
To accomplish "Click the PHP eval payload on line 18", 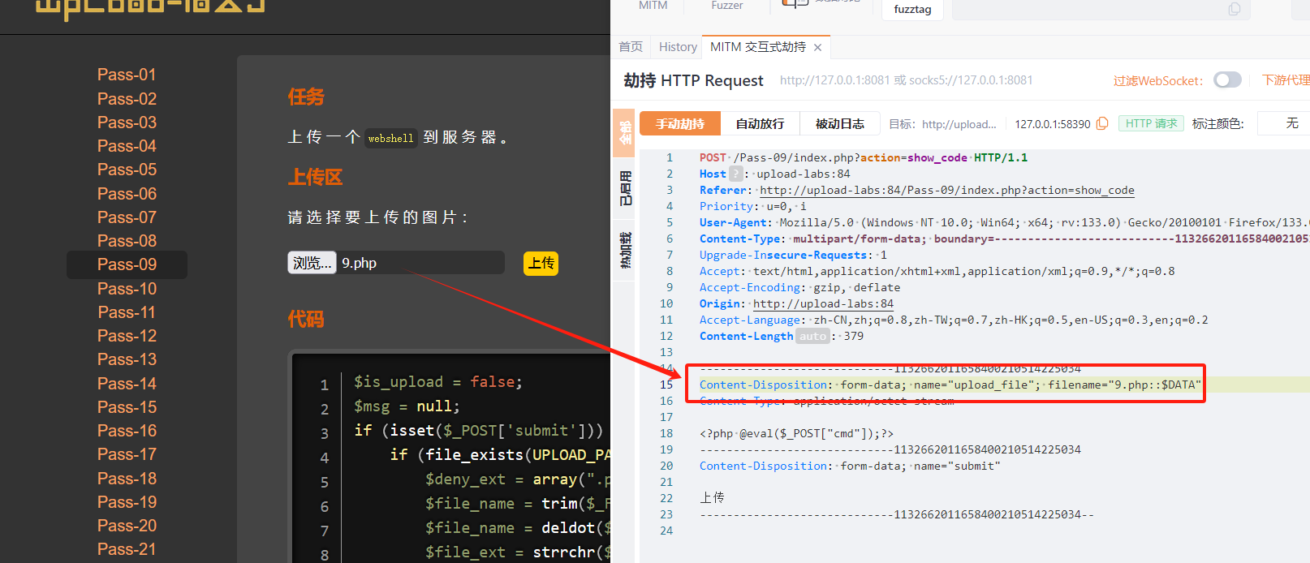I will (x=796, y=433).
